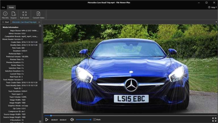Select the Mercedes Cars Road Trip.mp4 tab
Viewport: 218px width, 123px height.
tap(24, 22)
